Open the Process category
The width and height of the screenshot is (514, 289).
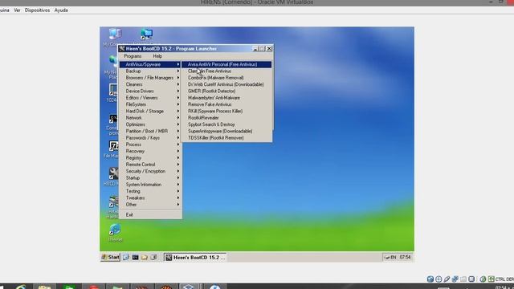pos(150,144)
